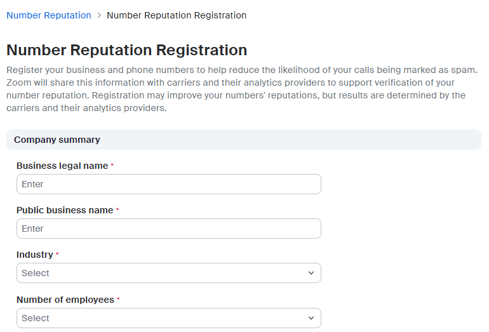
Task: Click the registration description paragraph
Action: (241, 89)
